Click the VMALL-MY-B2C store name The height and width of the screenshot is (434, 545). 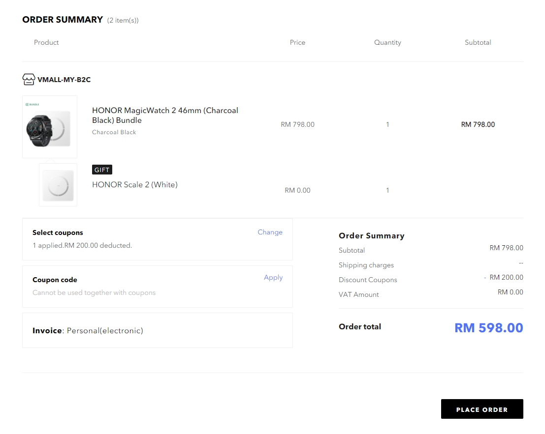point(64,80)
